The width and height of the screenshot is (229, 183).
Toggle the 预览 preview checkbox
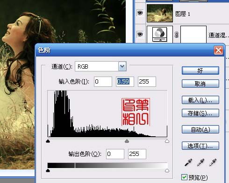pyautogui.click(x=184, y=177)
